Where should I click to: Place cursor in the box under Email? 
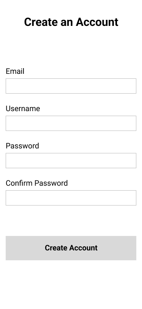pyautogui.click(x=71, y=86)
